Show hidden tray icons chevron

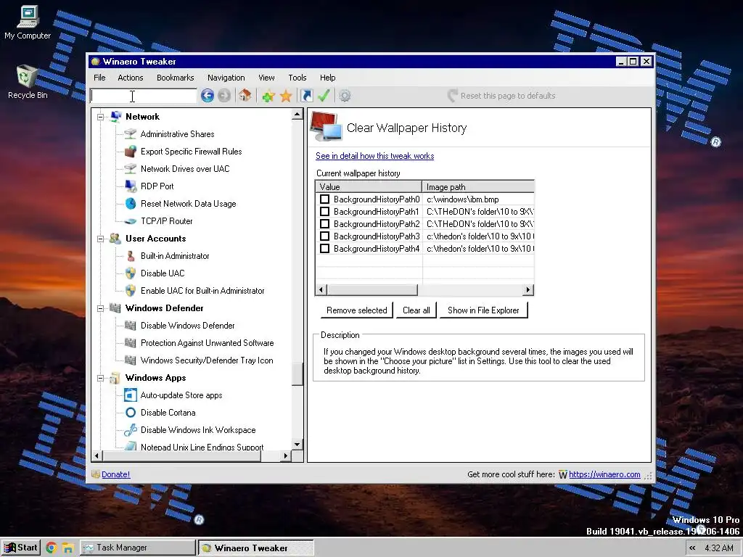coord(692,548)
